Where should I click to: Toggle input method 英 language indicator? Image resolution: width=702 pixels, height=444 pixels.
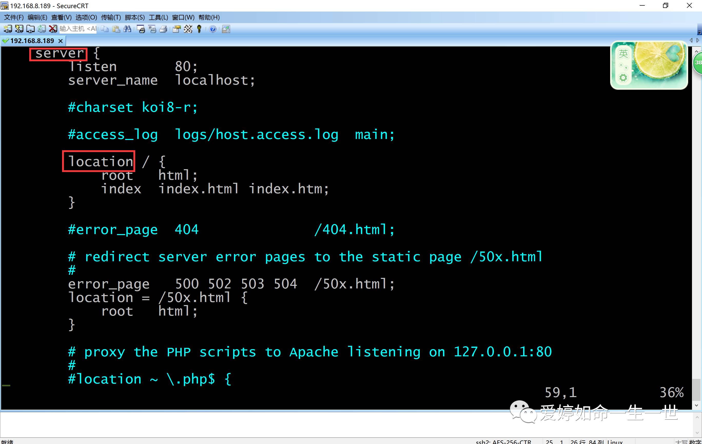coord(623,54)
